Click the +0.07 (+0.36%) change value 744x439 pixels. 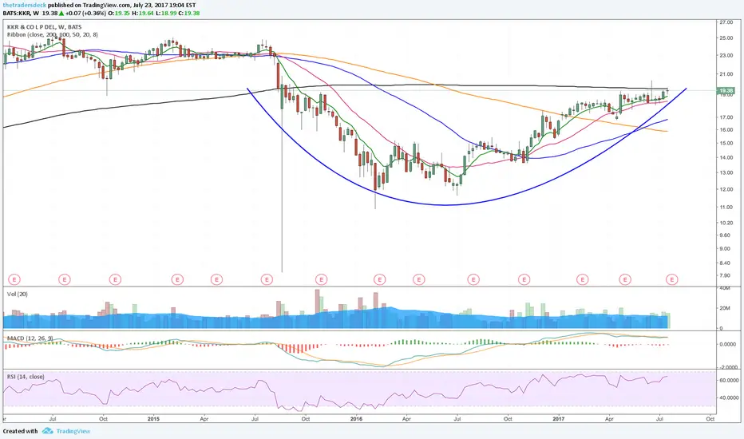tap(86, 14)
